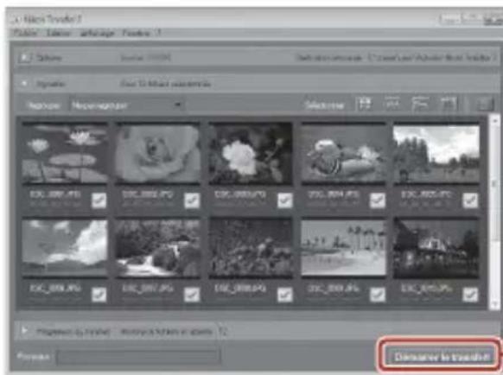Open the Édition menu
This screenshot has width=503, height=375.
pyautogui.click(x=59, y=33)
